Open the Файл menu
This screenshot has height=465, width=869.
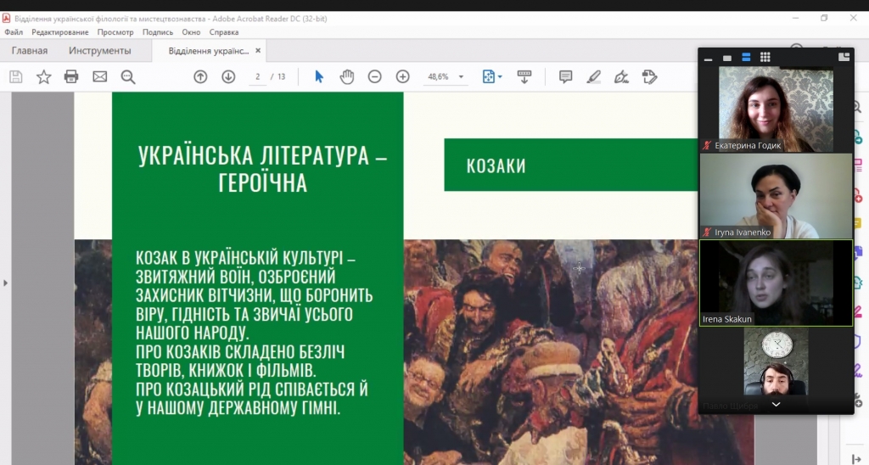point(14,32)
